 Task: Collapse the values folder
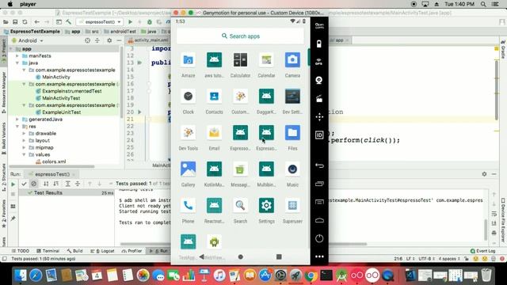click(24, 155)
